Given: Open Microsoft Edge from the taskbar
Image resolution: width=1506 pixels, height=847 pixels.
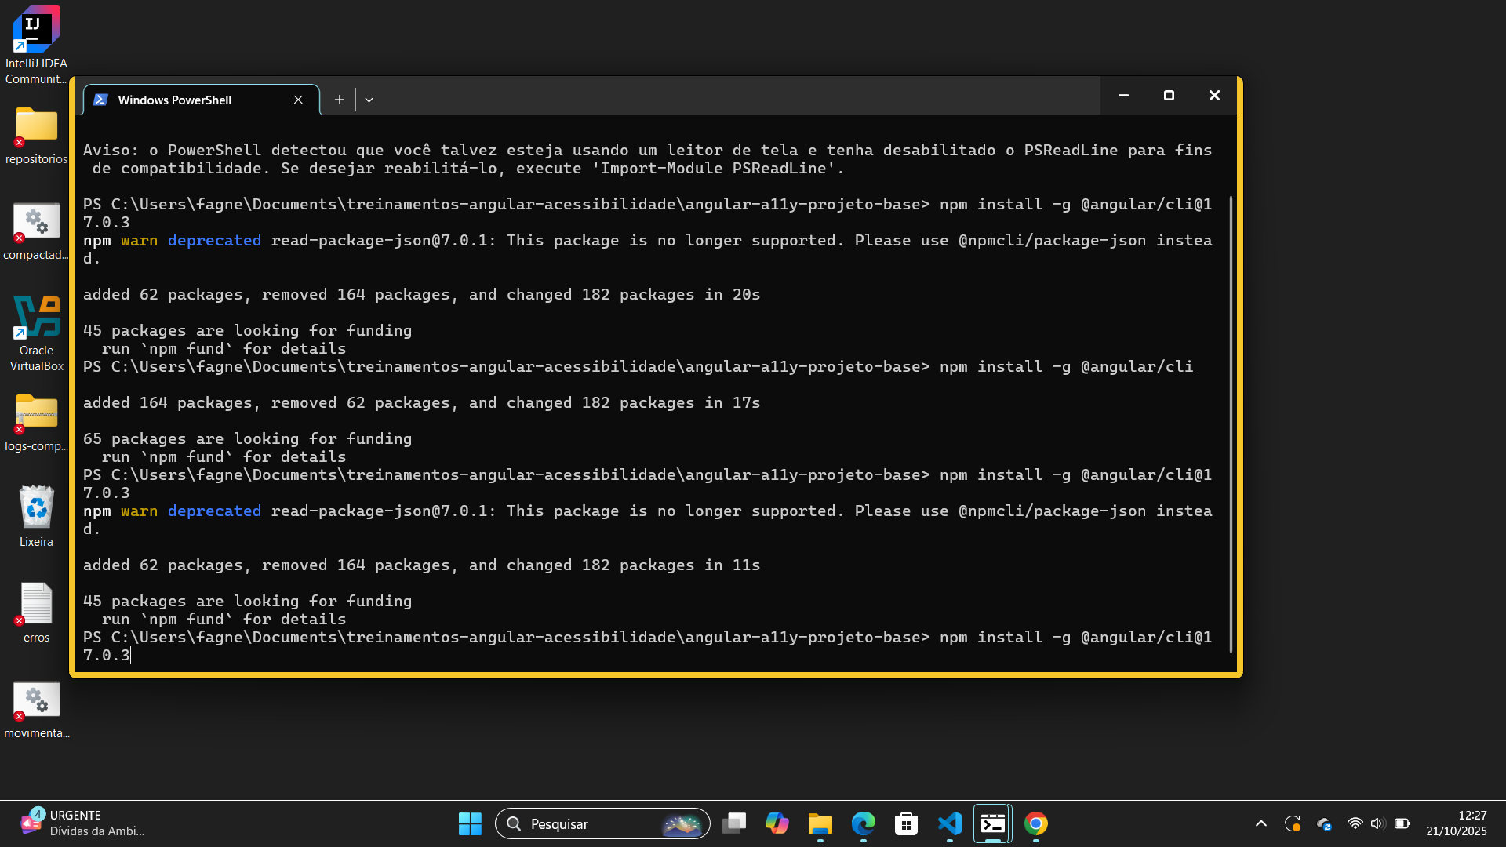Looking at the screenshot, I should (863, 823).
